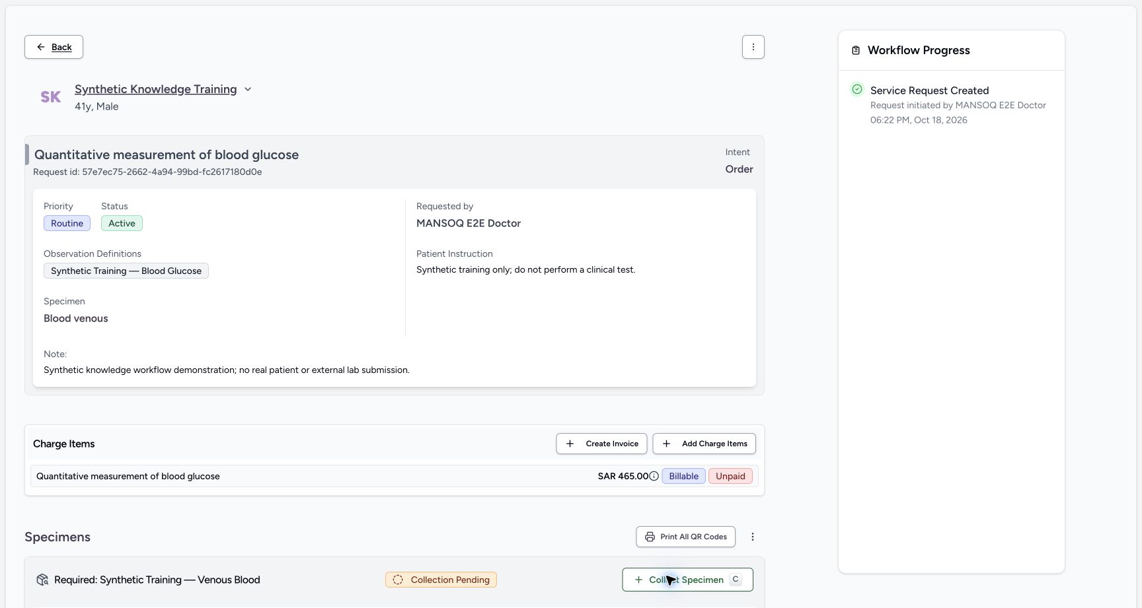Go Back to the previous page
Image resolution: width=1142 pixels, height=608 pixels.
tap(54, 47)
